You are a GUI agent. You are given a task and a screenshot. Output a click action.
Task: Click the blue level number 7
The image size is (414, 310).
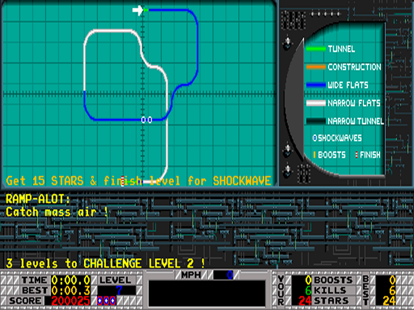pos(119,291)
